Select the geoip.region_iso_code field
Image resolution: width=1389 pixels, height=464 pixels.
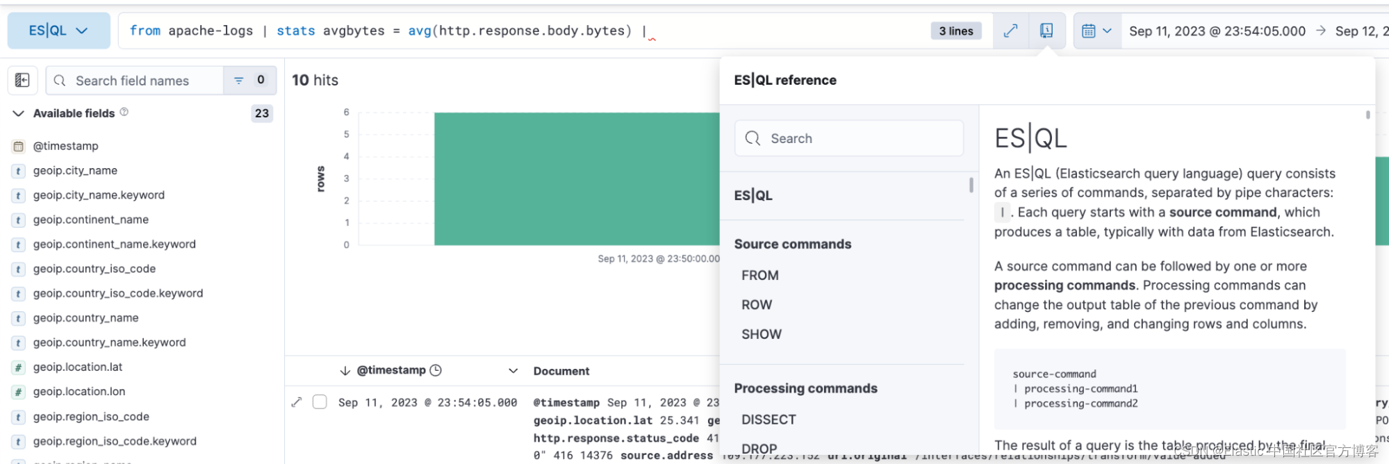[91, 417]
